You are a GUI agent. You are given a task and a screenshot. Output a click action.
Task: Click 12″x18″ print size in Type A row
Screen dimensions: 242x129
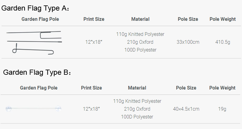tap(94, 42)
